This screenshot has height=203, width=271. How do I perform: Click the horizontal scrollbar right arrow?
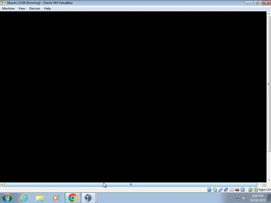[264, 184]
